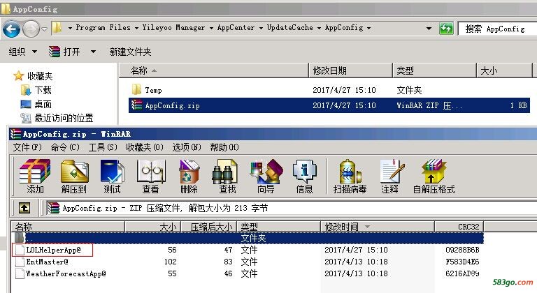The image size is (537, 293).
Task: Click the WeatherForecastApp@ file icon
Action: pyautogui.click(x=20, y=273)
